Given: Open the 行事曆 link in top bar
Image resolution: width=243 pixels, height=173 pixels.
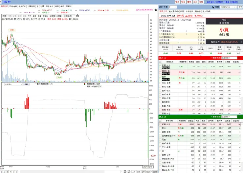Looking at the screenshot, I should [227, 2].
